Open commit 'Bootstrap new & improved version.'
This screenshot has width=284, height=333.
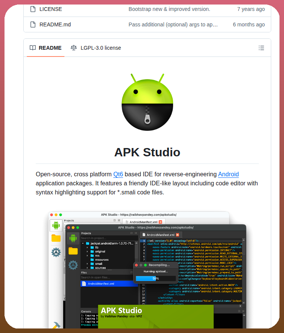point(169,9)
